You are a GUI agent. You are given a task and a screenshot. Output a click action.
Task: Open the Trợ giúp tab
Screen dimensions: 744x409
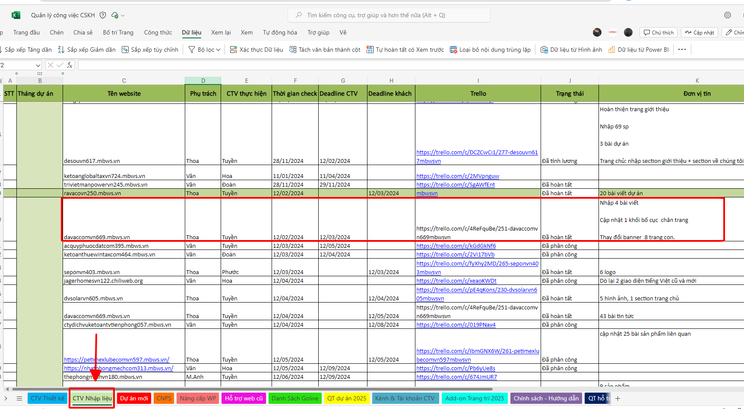click(318, 32)
